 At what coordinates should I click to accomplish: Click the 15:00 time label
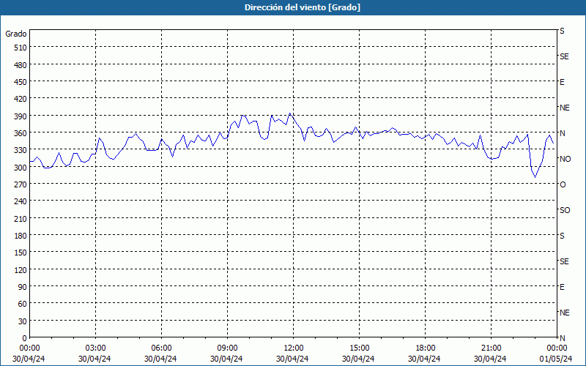point(359,348)
